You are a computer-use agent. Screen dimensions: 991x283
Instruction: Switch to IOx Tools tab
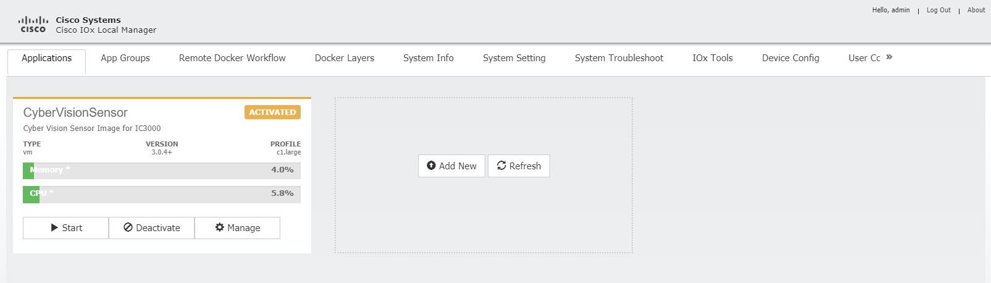click(x=713, y=58)
